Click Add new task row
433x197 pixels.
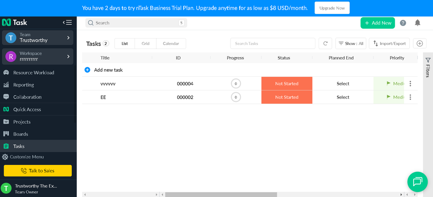(x=250, y=70)
